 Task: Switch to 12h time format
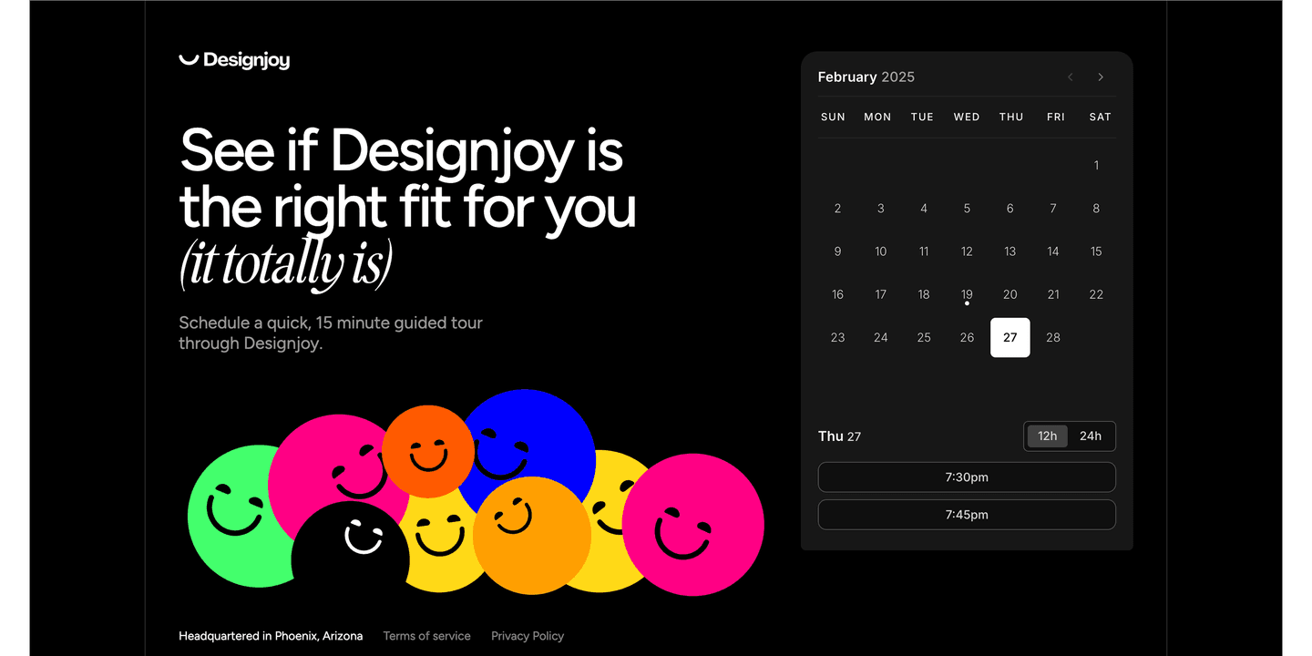click(1048, 436)
